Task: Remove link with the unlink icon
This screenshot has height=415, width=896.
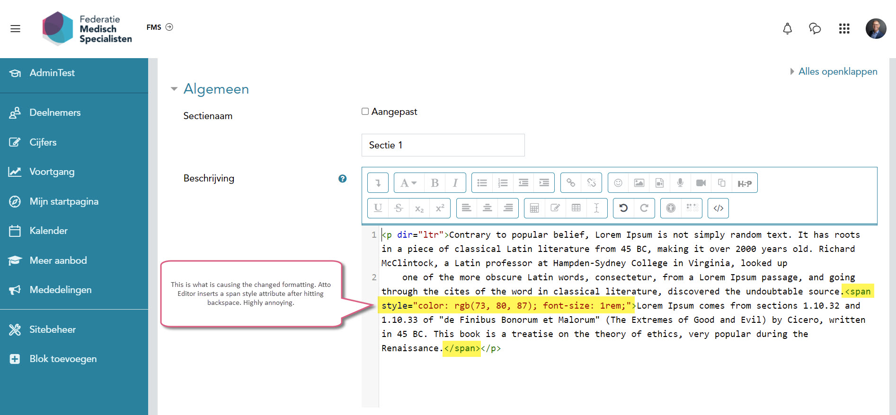Action: coord(592,183)
